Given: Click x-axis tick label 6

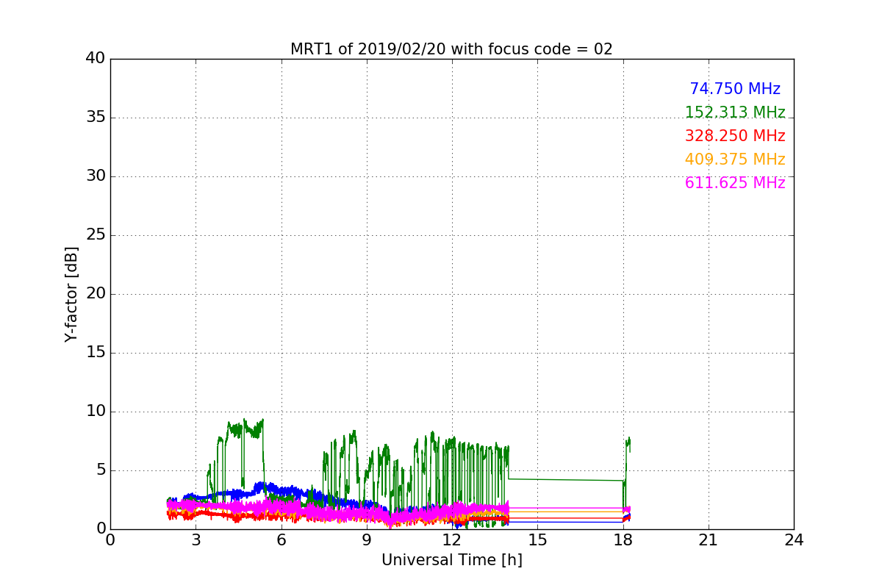Looking at the screenshot, I should 281,539.
